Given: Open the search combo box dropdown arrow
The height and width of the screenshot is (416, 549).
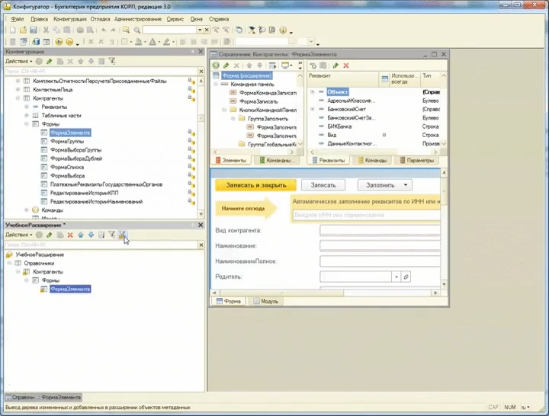Looking at the screenshot, I should [x=200, y=30].
